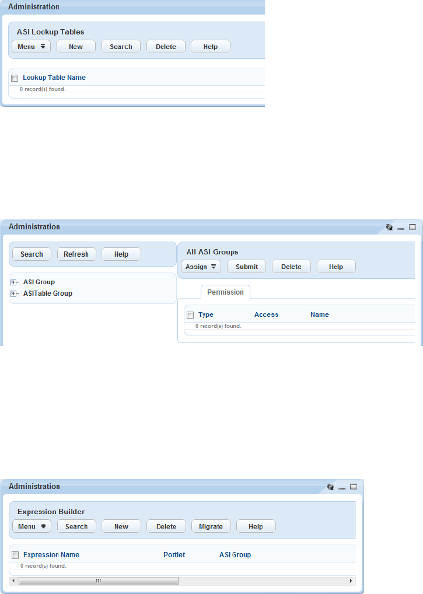Open Help in Expression Builder
The width and height of the screenshot is (423, 594).
(x=256, y=526)
